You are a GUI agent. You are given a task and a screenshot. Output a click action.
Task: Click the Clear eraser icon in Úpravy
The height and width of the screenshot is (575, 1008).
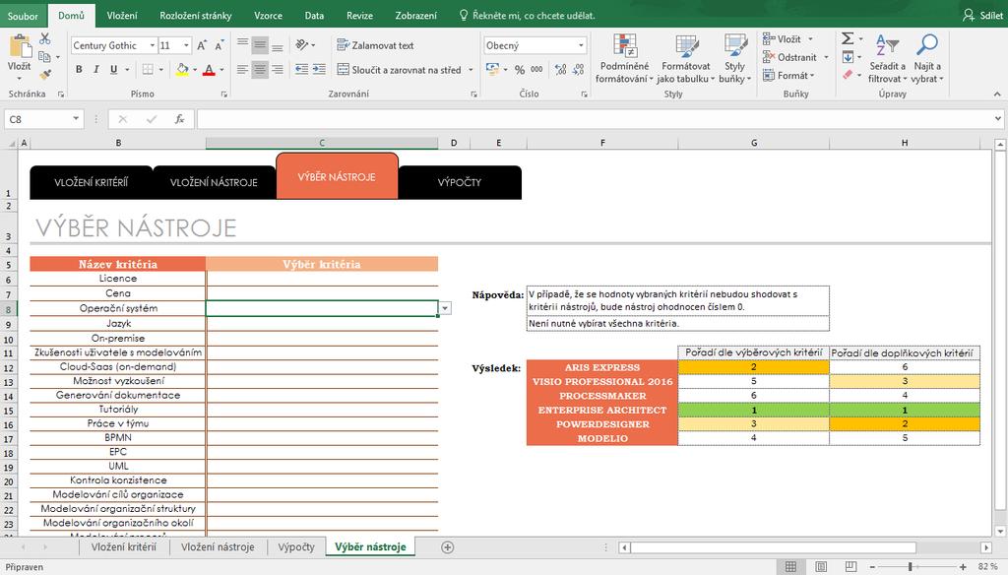pos(848,75)
